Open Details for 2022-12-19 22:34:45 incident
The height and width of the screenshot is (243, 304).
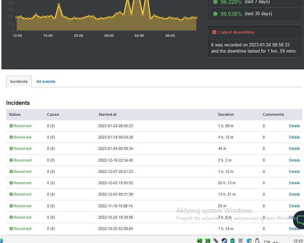click(x=294, y=160)
